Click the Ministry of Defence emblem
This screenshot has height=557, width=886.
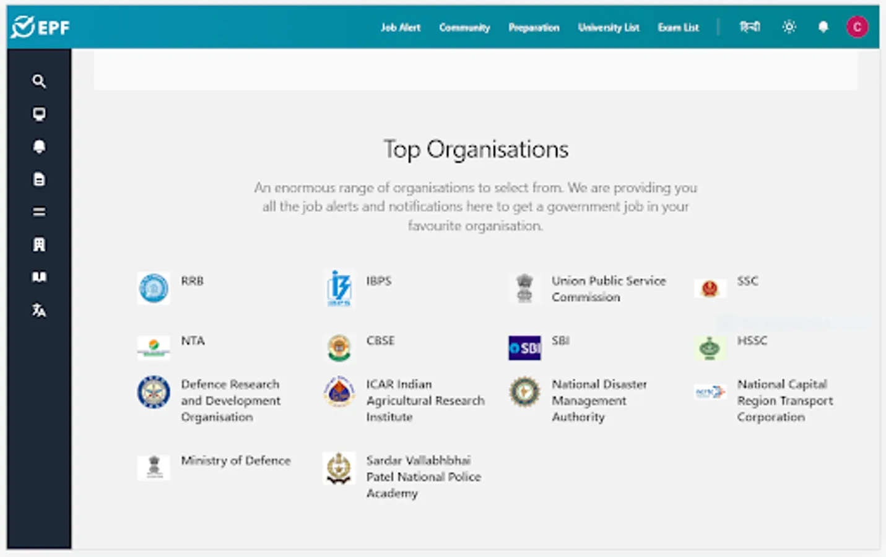pyautogui.click(x=154, y=468)
